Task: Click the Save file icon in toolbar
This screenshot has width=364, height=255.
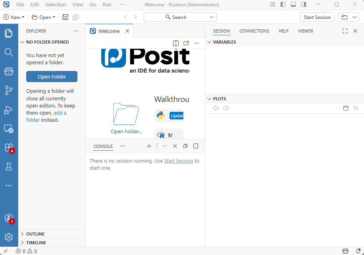Action: [x=65, y=17]
